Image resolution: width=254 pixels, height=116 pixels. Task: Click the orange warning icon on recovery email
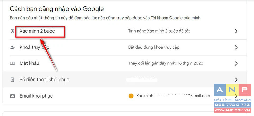click(131, 96)
